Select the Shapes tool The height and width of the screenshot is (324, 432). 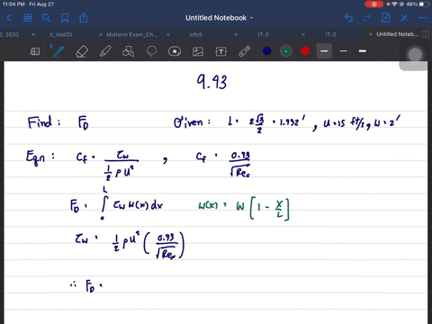coord(128,51)
